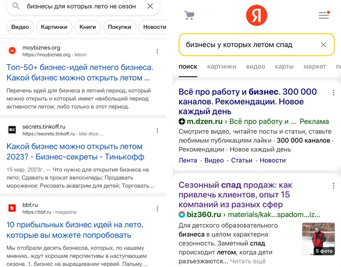Open options for secrets.tinkoff.ru result

tap(157, 131)
